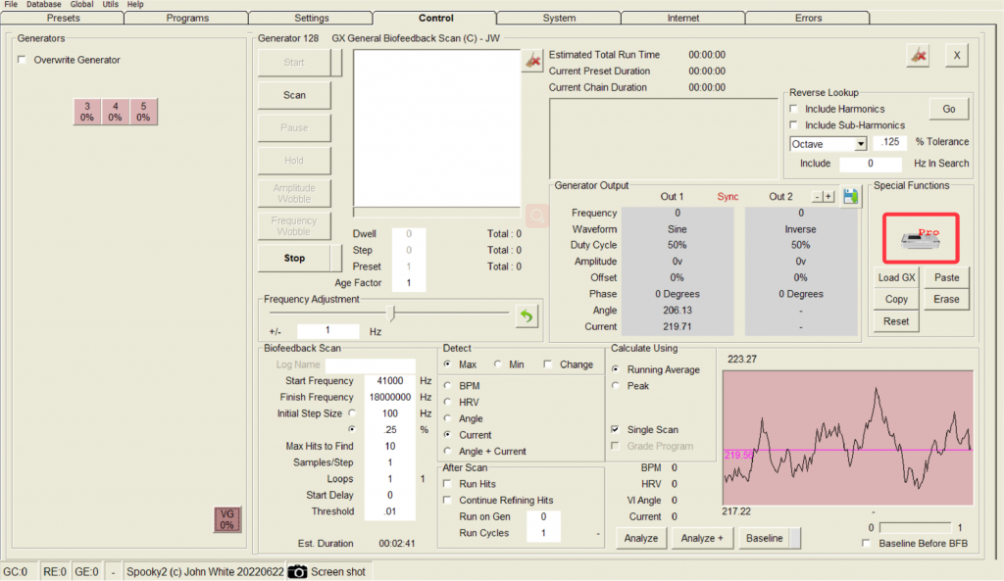Click the Frequency Adjustment slider handle

pos(392,314)
